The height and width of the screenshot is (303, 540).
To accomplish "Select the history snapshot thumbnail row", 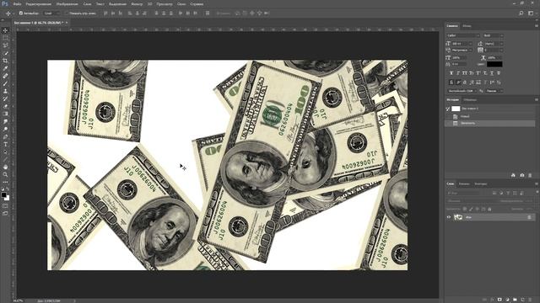I will pos(490,109).
